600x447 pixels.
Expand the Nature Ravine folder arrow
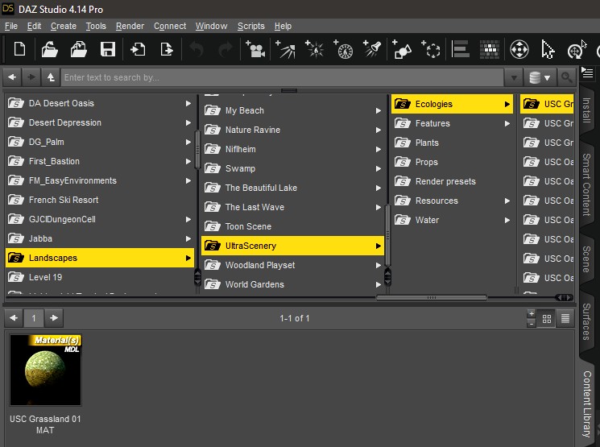pyautogui.click(x=378, y=130)
